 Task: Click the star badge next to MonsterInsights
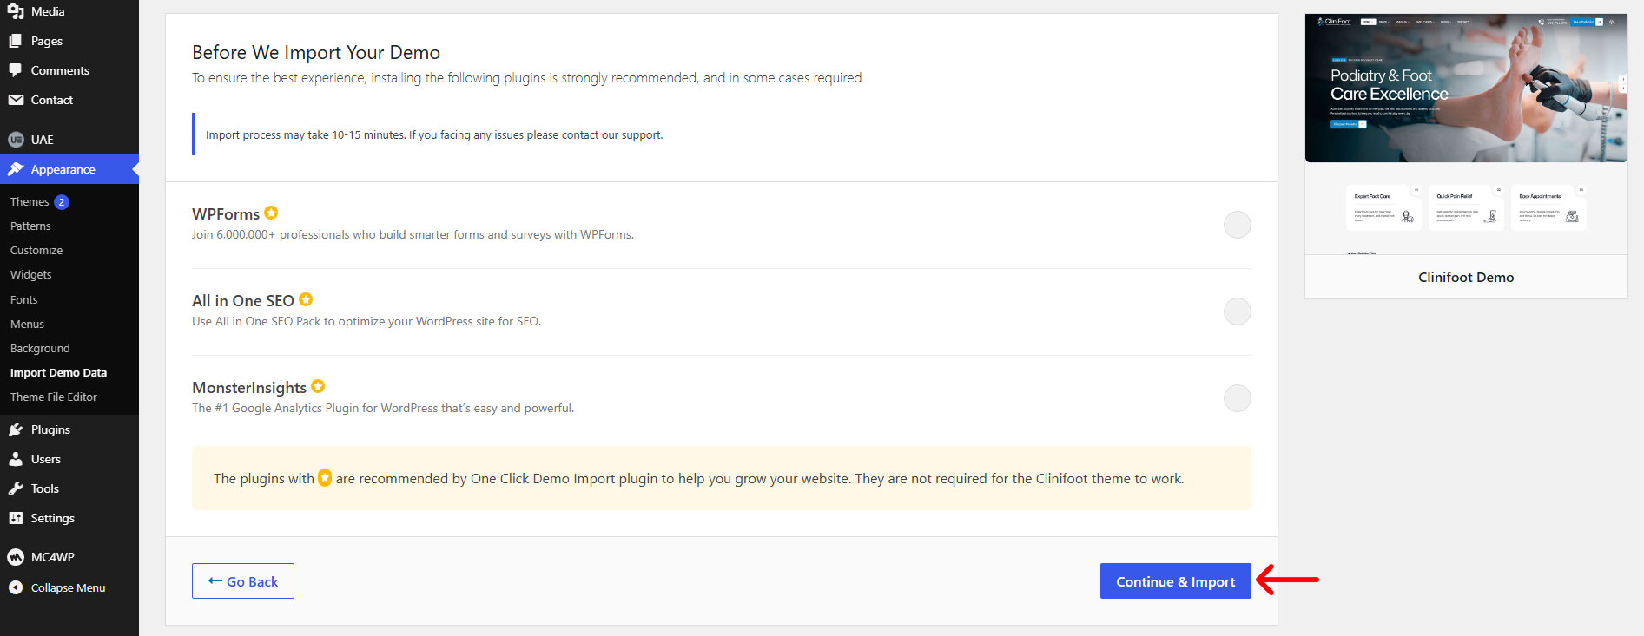[318, 386]
